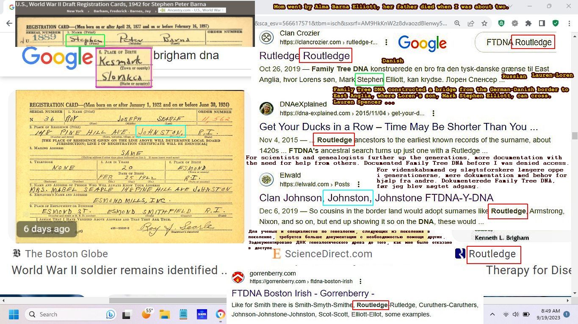The height and width of the screenshot is (324, 578).
Task: Click The Boston Globe source label
Action: [x=66, y=254]
